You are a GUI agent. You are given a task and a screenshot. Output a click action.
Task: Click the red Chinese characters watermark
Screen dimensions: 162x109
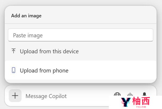click(x=141, y=101)
